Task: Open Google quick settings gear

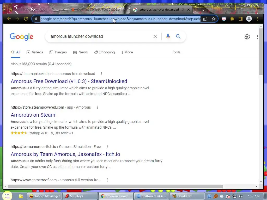Action: click(x=247, y=37)
